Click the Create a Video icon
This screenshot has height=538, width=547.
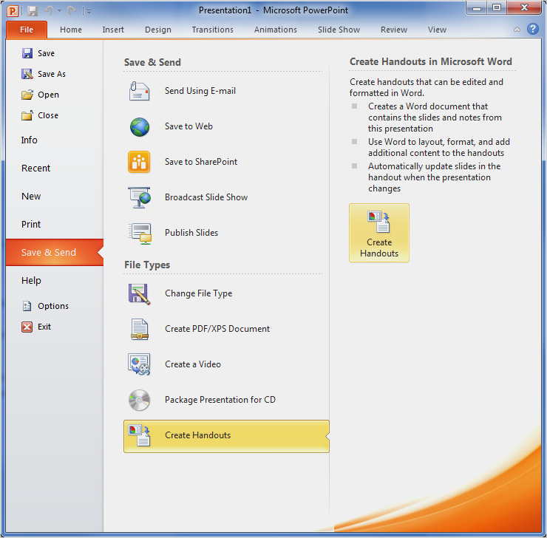(x=139, y=364)
